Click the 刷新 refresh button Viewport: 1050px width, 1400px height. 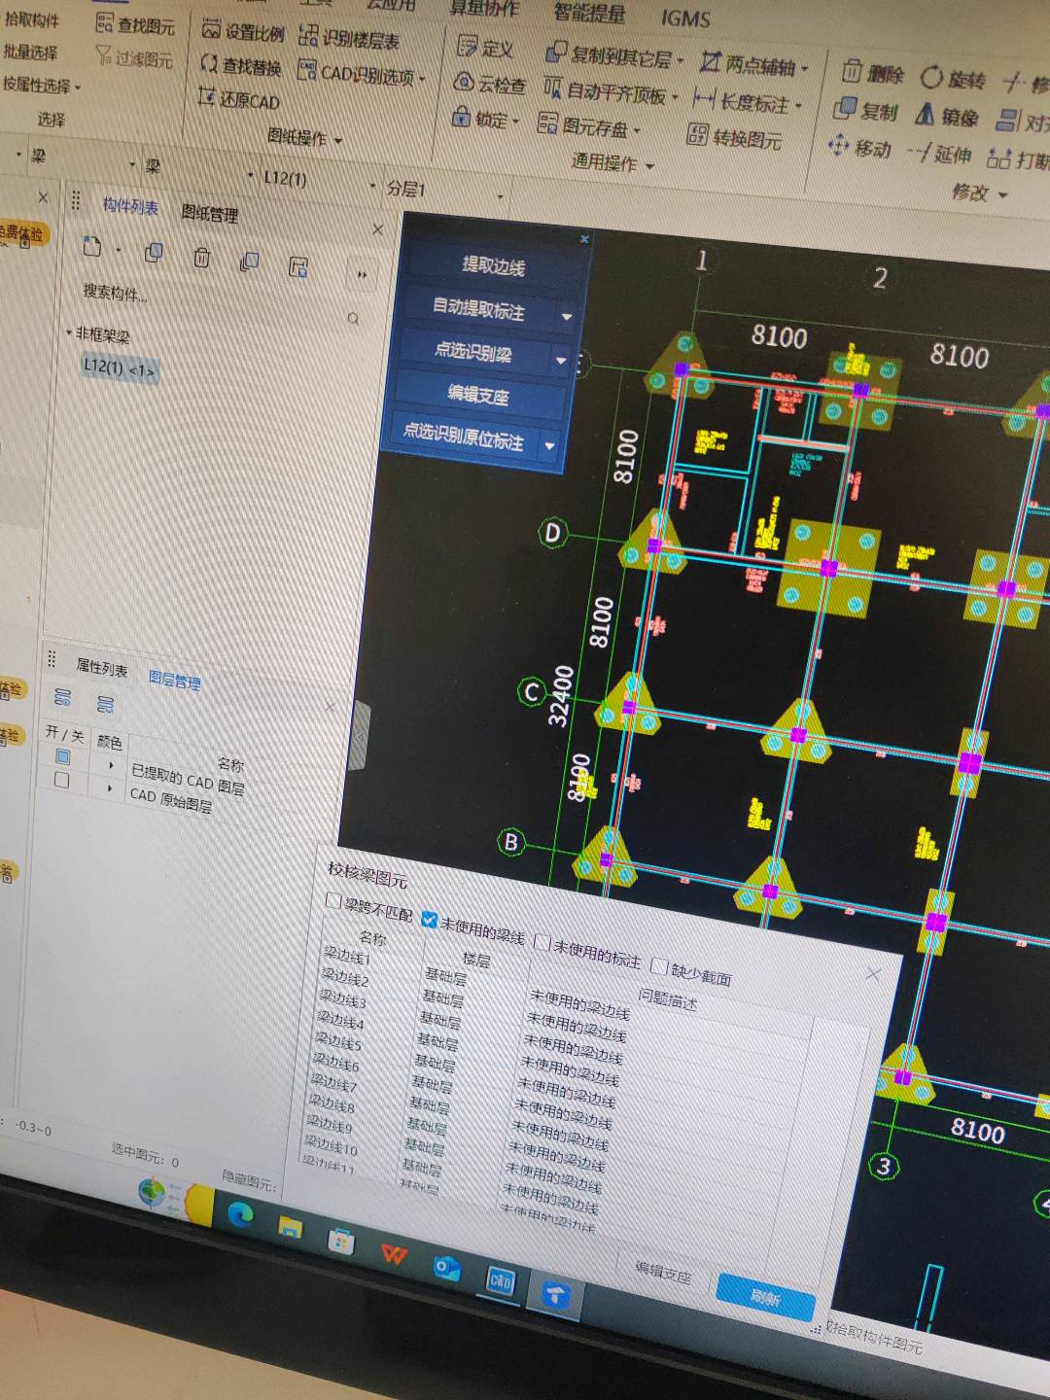click(x=765, y=1297)
